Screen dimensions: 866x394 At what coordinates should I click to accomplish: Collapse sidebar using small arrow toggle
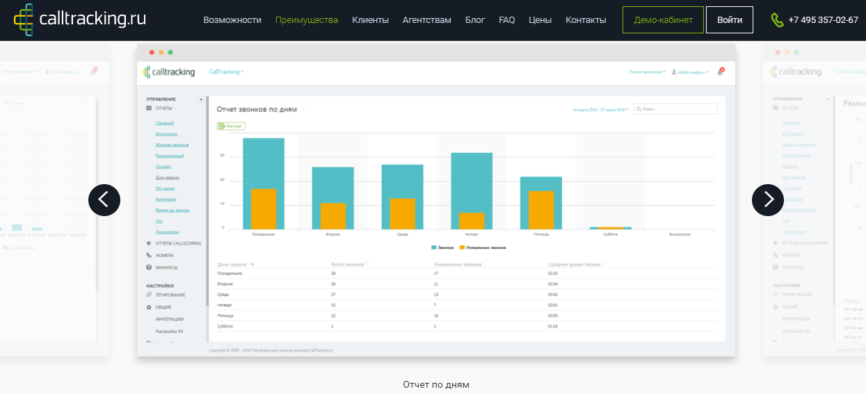[x=201, y=100]
